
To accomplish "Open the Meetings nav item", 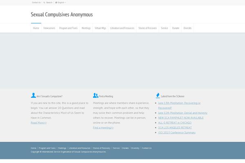I will [x=86, y=28].
